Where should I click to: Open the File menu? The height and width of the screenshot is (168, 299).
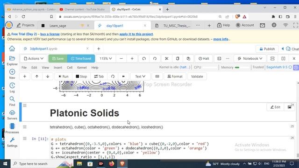pyautogui.click(x=24, y=67)
